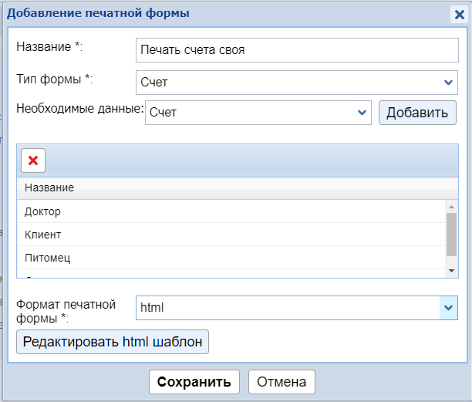The height and width of the screenshot is (402, 472).
Task: Open the Необходимые данные dropdown arrow
Action: (x=362, y=113)
